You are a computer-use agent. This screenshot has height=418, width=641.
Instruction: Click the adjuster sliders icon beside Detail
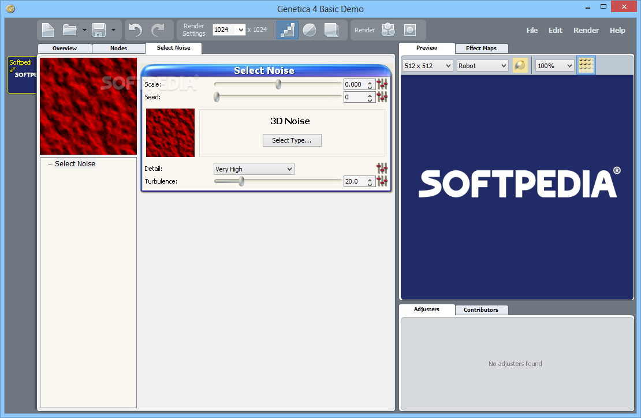tap(382, 169)
